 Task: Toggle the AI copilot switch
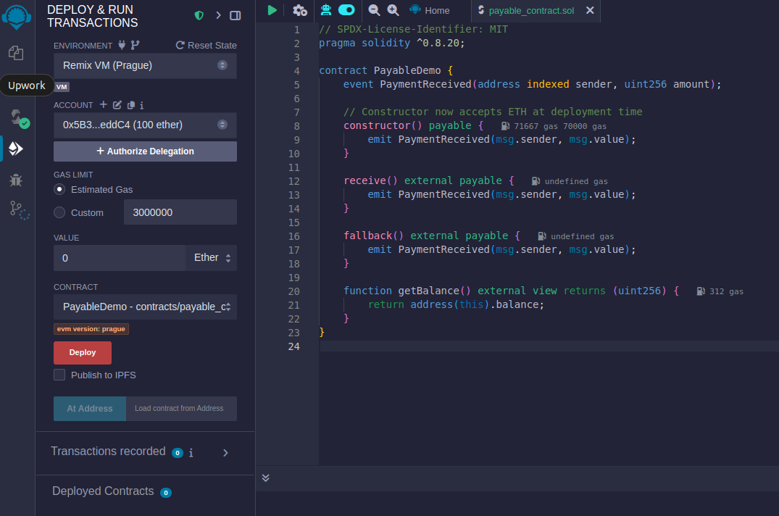click(346, 9)
